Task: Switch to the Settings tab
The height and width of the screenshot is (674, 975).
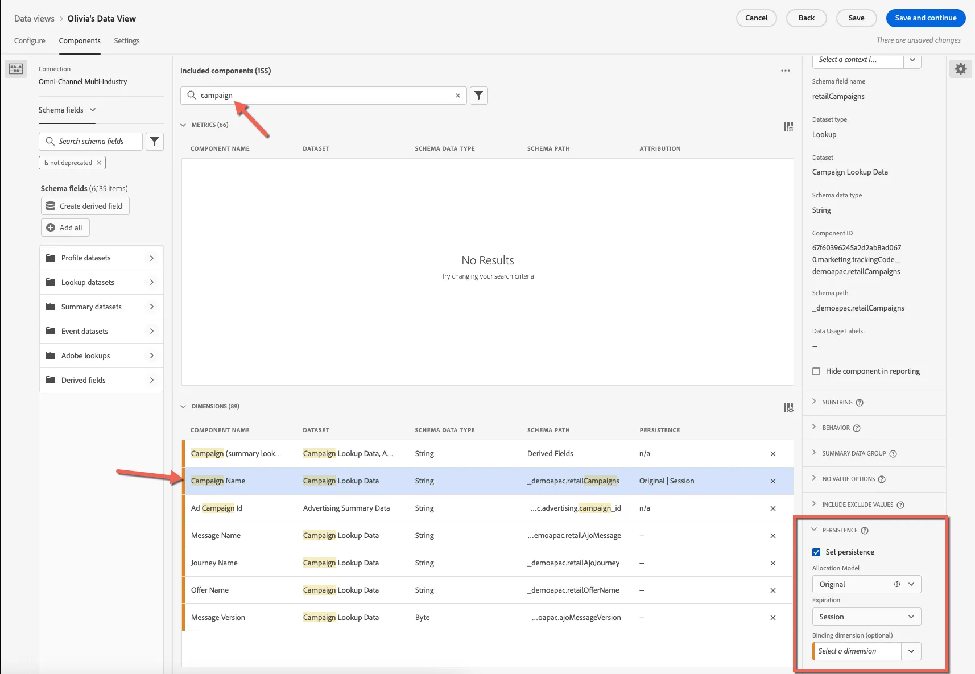Action: point(127,41)
